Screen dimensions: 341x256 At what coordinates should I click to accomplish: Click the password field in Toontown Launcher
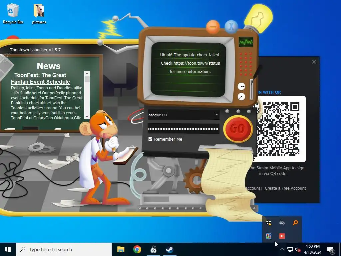[x=183, y=129]
